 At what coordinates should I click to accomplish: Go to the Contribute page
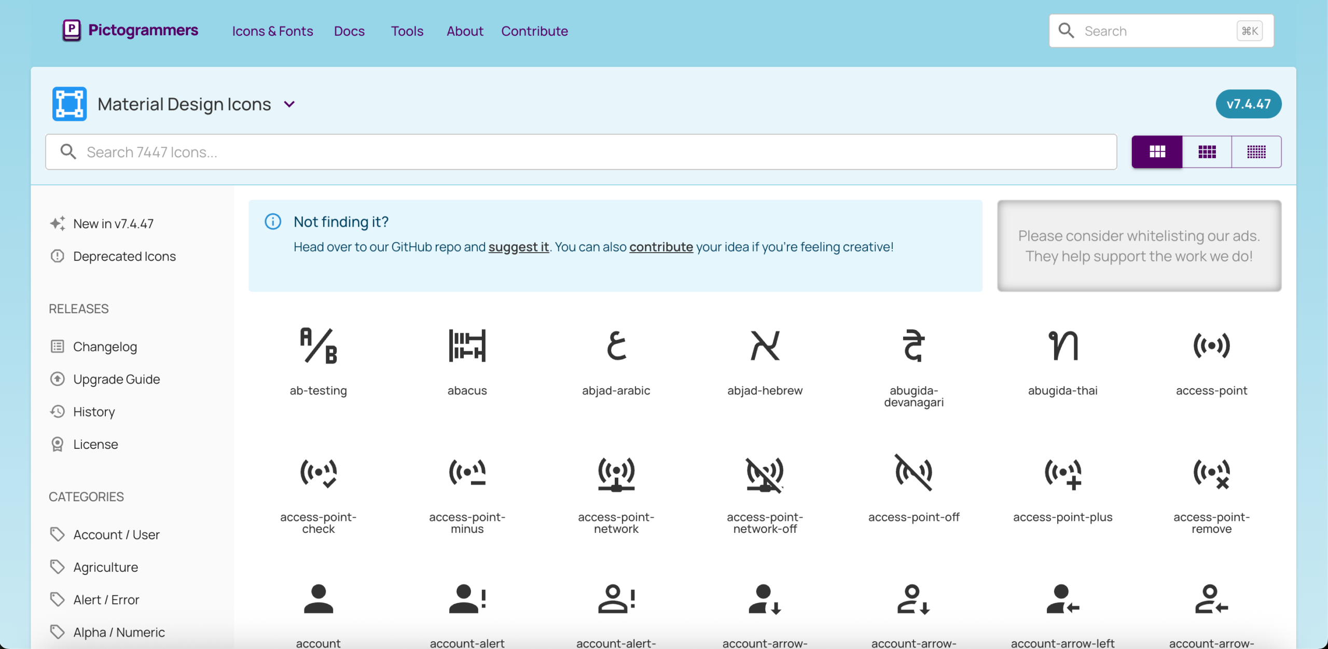pos(534,31)
